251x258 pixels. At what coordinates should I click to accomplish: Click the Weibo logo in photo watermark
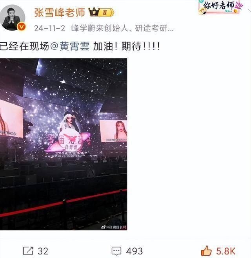point(103,227)
